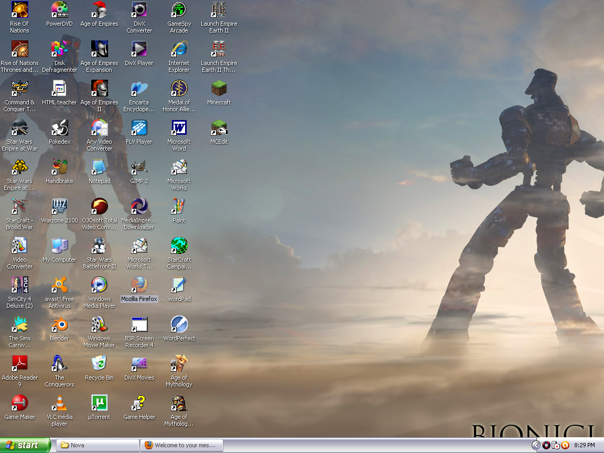The width and height of the screenshot is (604, 453).
Task: Click the Handbrake pineapple icon
Action: click(59, 168)
